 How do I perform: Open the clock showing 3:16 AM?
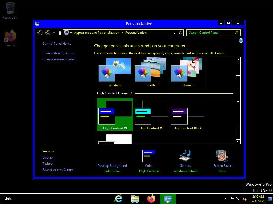(x=258, y=199)
